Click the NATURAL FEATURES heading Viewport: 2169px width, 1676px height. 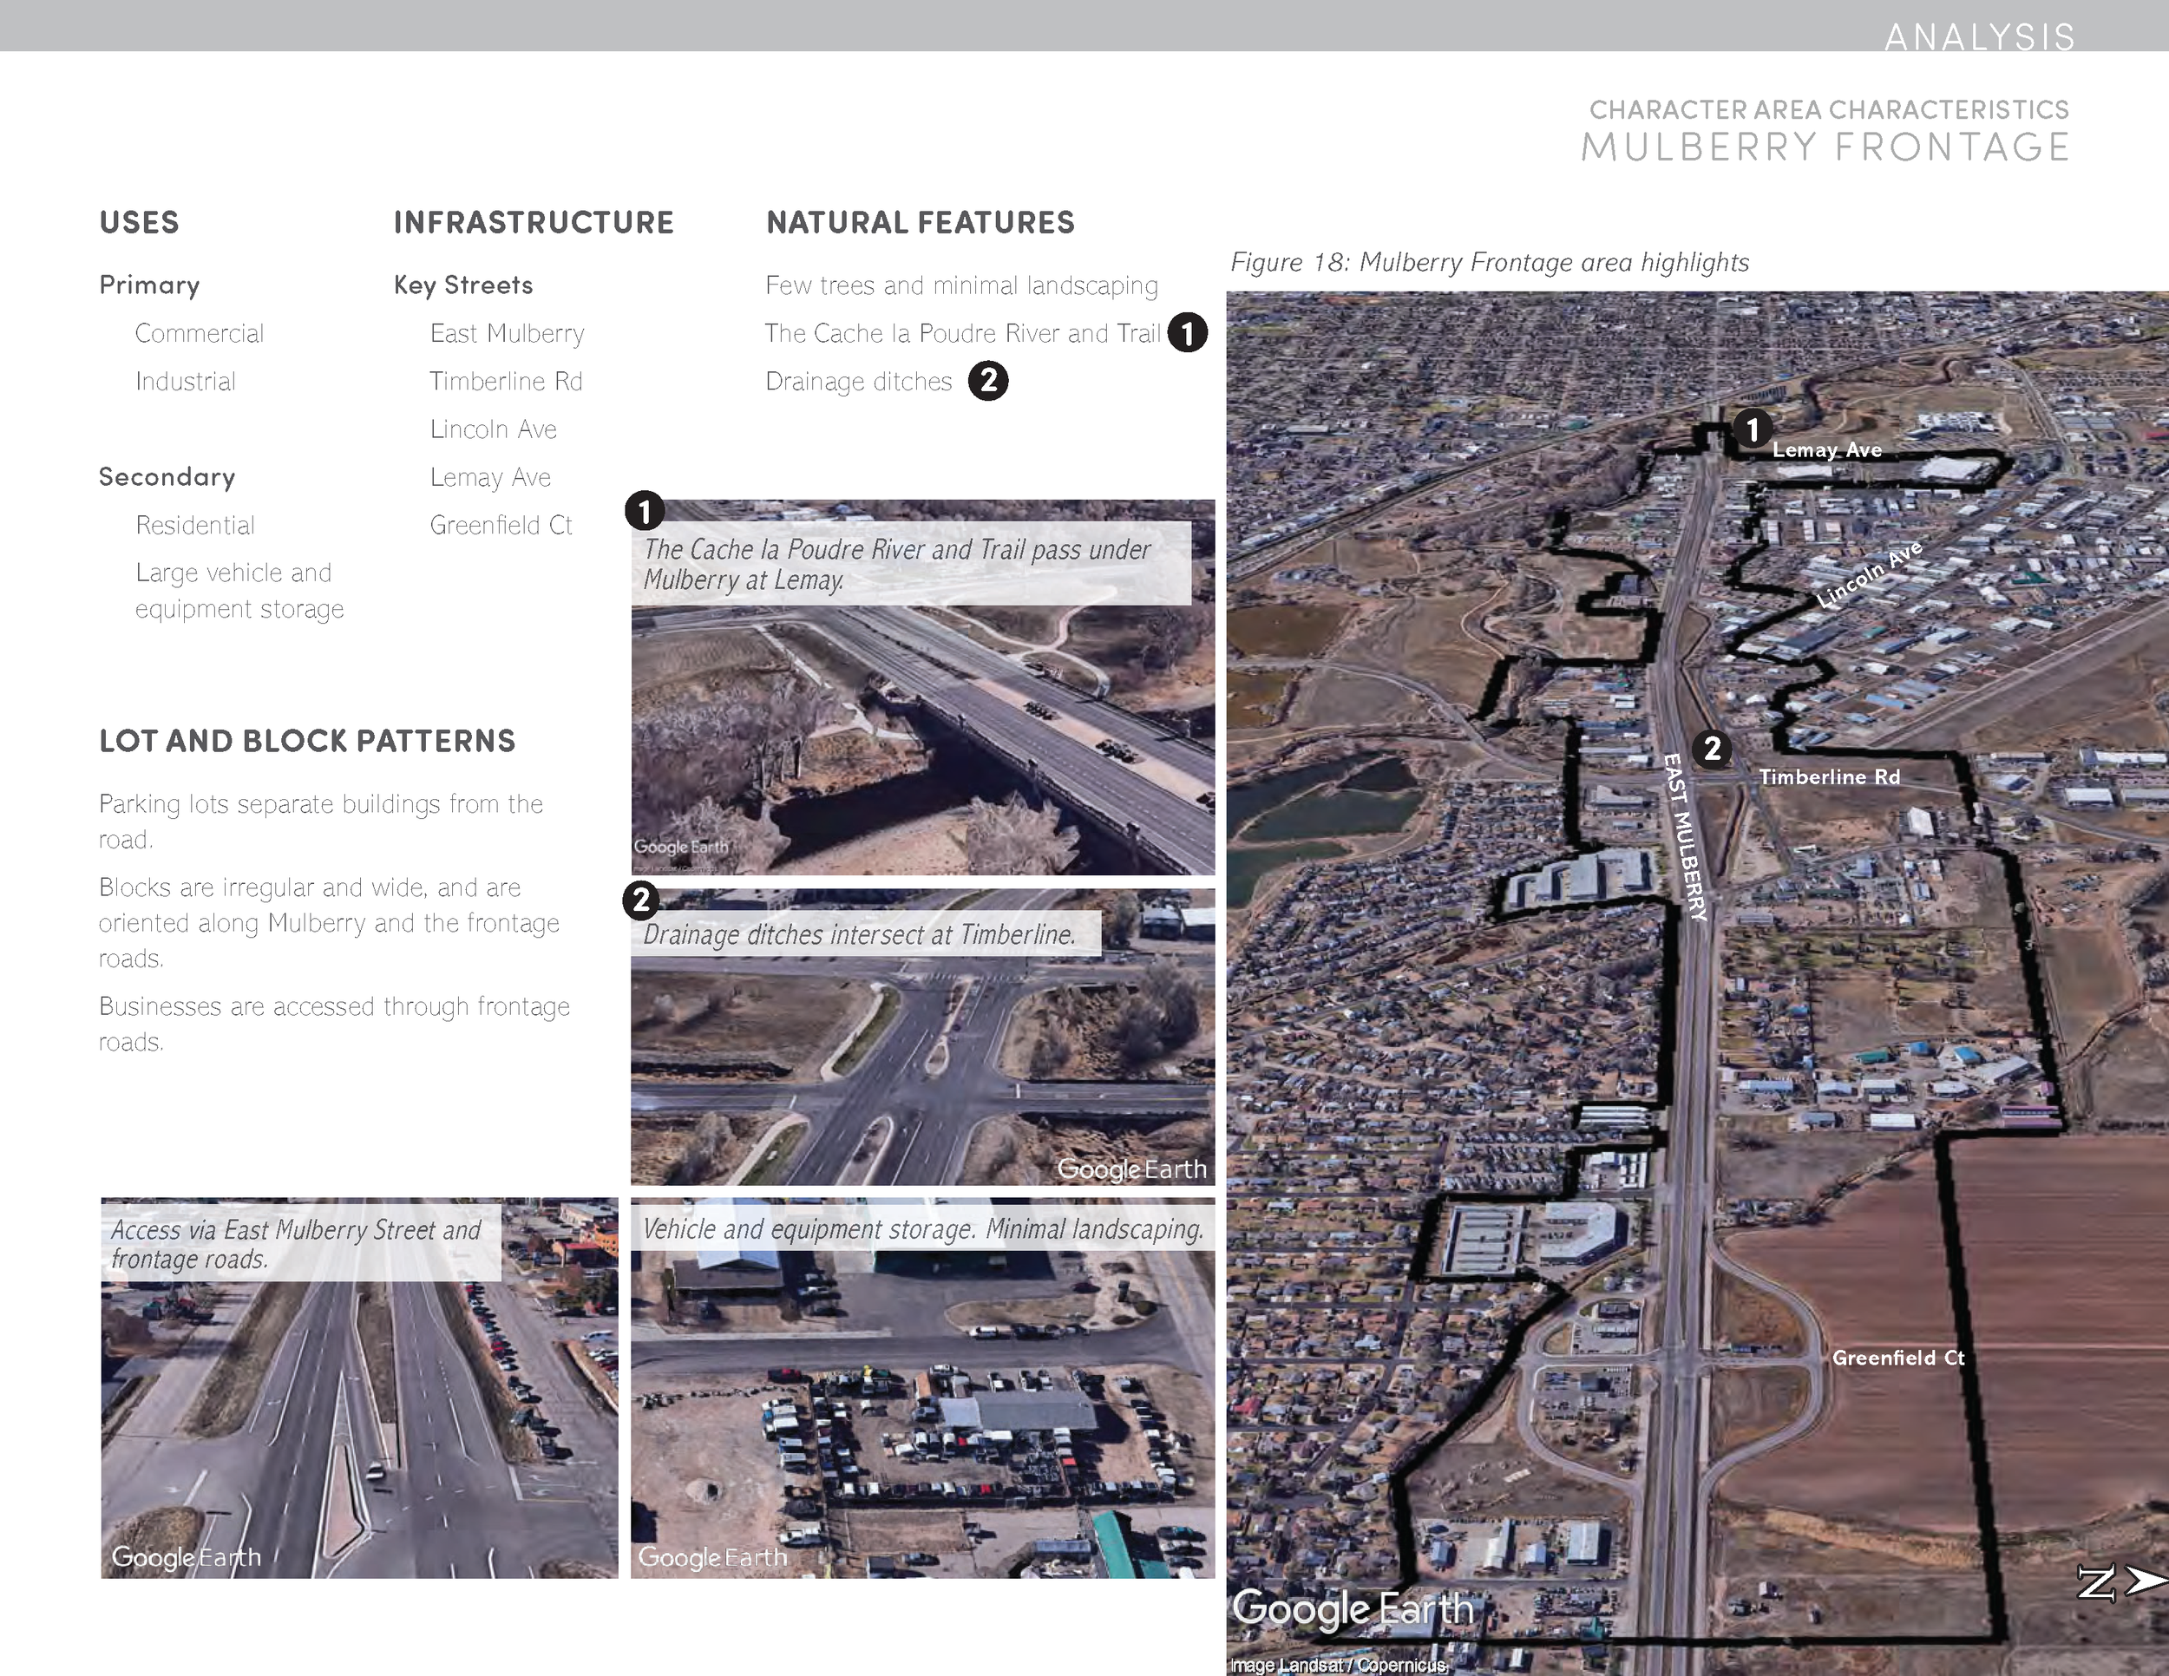pyautogui.click(x=920, y=222)
